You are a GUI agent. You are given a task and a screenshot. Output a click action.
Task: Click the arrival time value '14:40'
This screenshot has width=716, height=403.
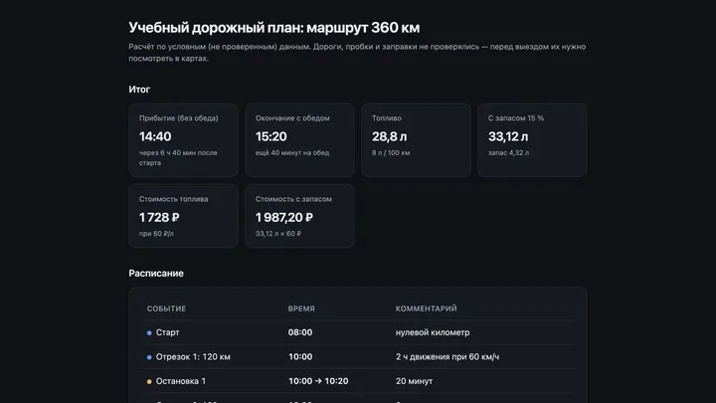155,136
